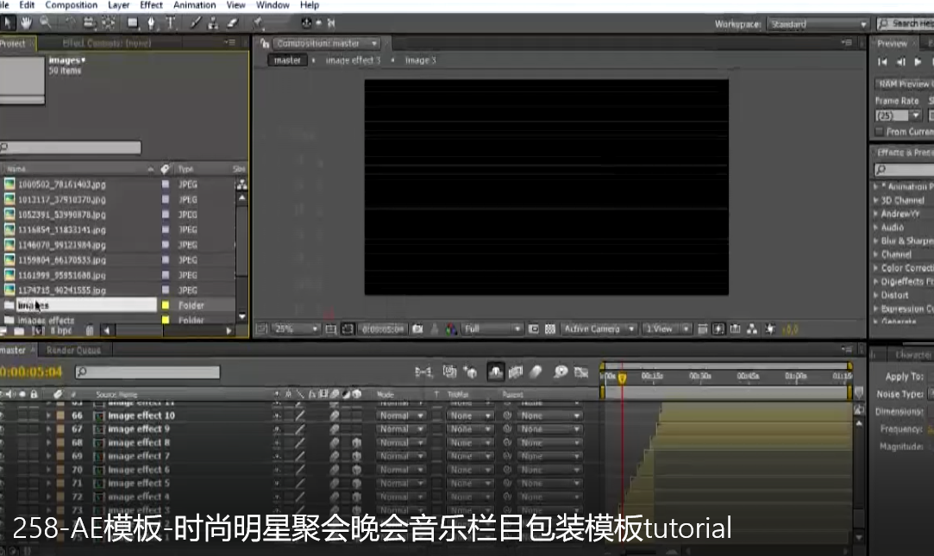The height and width of the screenshot is (556, 934).
Task: Open the TrkMat dropdown for image effect 9
Action: [x=469, y=429]
